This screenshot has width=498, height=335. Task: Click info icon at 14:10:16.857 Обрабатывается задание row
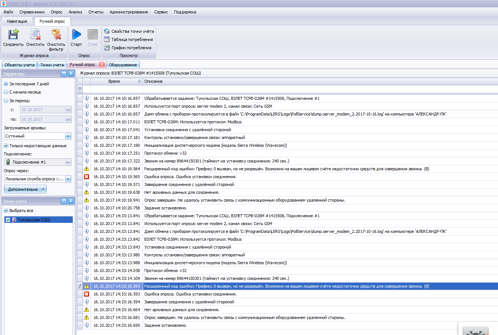point(86,98)
